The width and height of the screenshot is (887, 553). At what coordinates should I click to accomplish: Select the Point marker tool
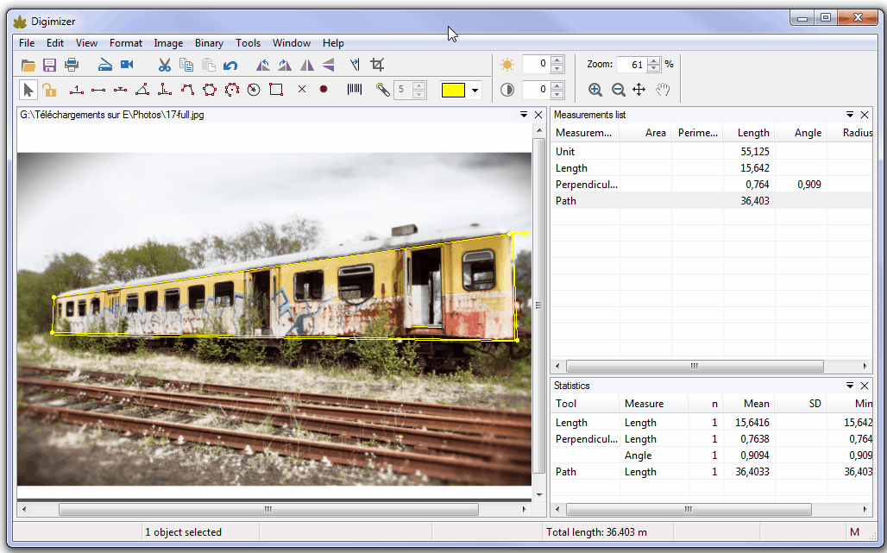click(324, 89)
